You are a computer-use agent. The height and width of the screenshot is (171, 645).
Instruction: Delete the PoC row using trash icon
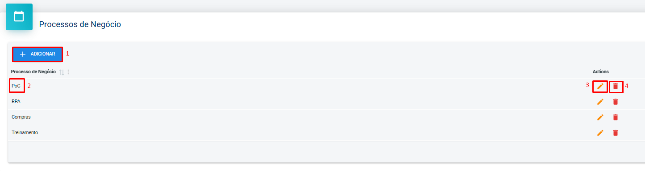click(x=616, y=86)
